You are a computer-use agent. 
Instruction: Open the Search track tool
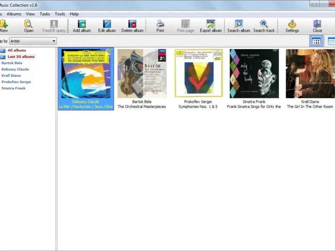click(264, 24)
